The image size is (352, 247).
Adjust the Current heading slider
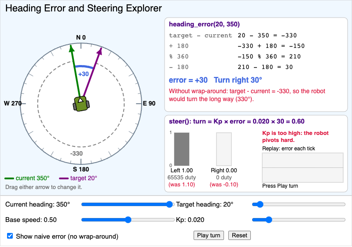point(128,204)
